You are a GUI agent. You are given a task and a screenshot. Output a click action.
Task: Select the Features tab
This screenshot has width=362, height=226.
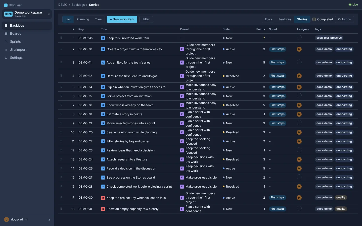285,19
